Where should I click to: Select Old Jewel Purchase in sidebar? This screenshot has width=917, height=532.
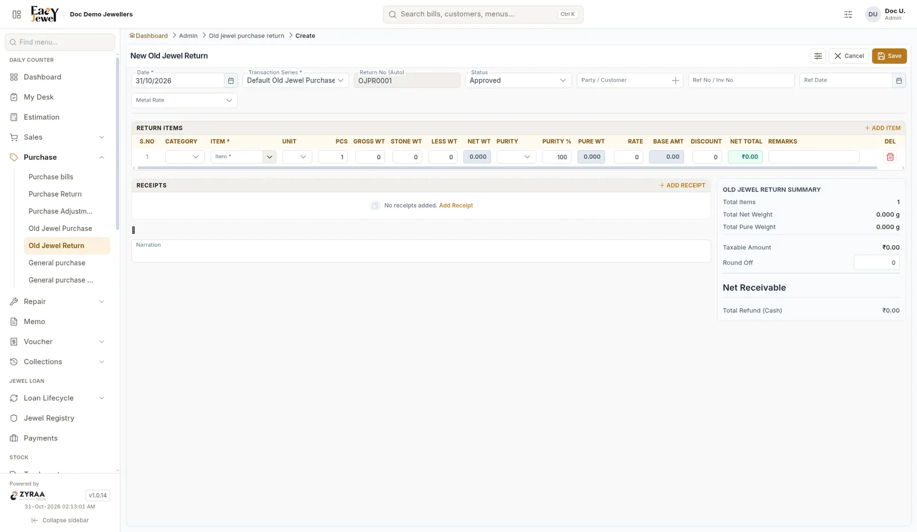(60, 228)
